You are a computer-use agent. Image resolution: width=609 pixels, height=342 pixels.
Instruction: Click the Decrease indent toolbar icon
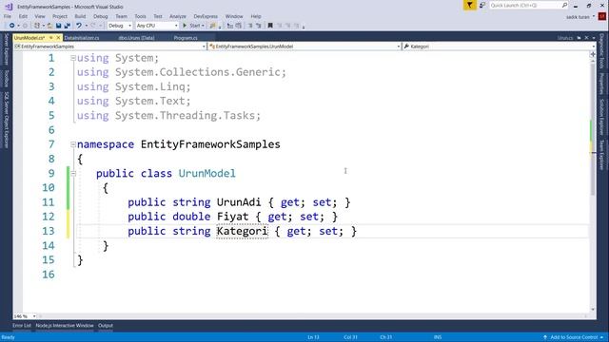click(250, 26)
